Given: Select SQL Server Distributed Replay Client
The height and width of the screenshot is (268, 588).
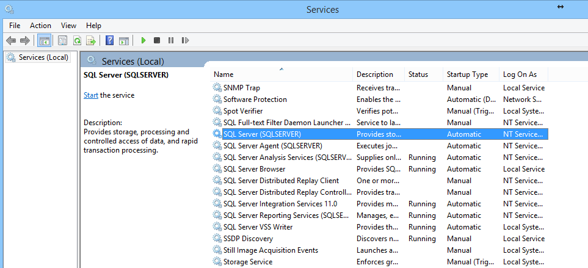Looking at the screenshot, I should click(281, 181).
